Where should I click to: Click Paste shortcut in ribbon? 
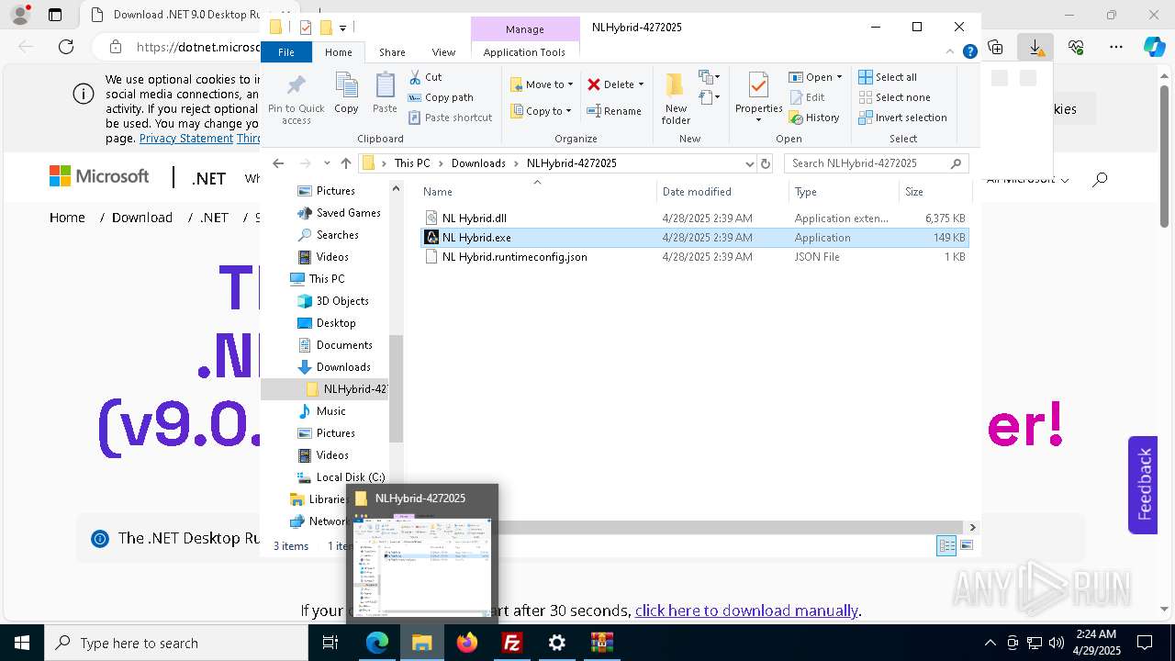(x=450, y=118)
